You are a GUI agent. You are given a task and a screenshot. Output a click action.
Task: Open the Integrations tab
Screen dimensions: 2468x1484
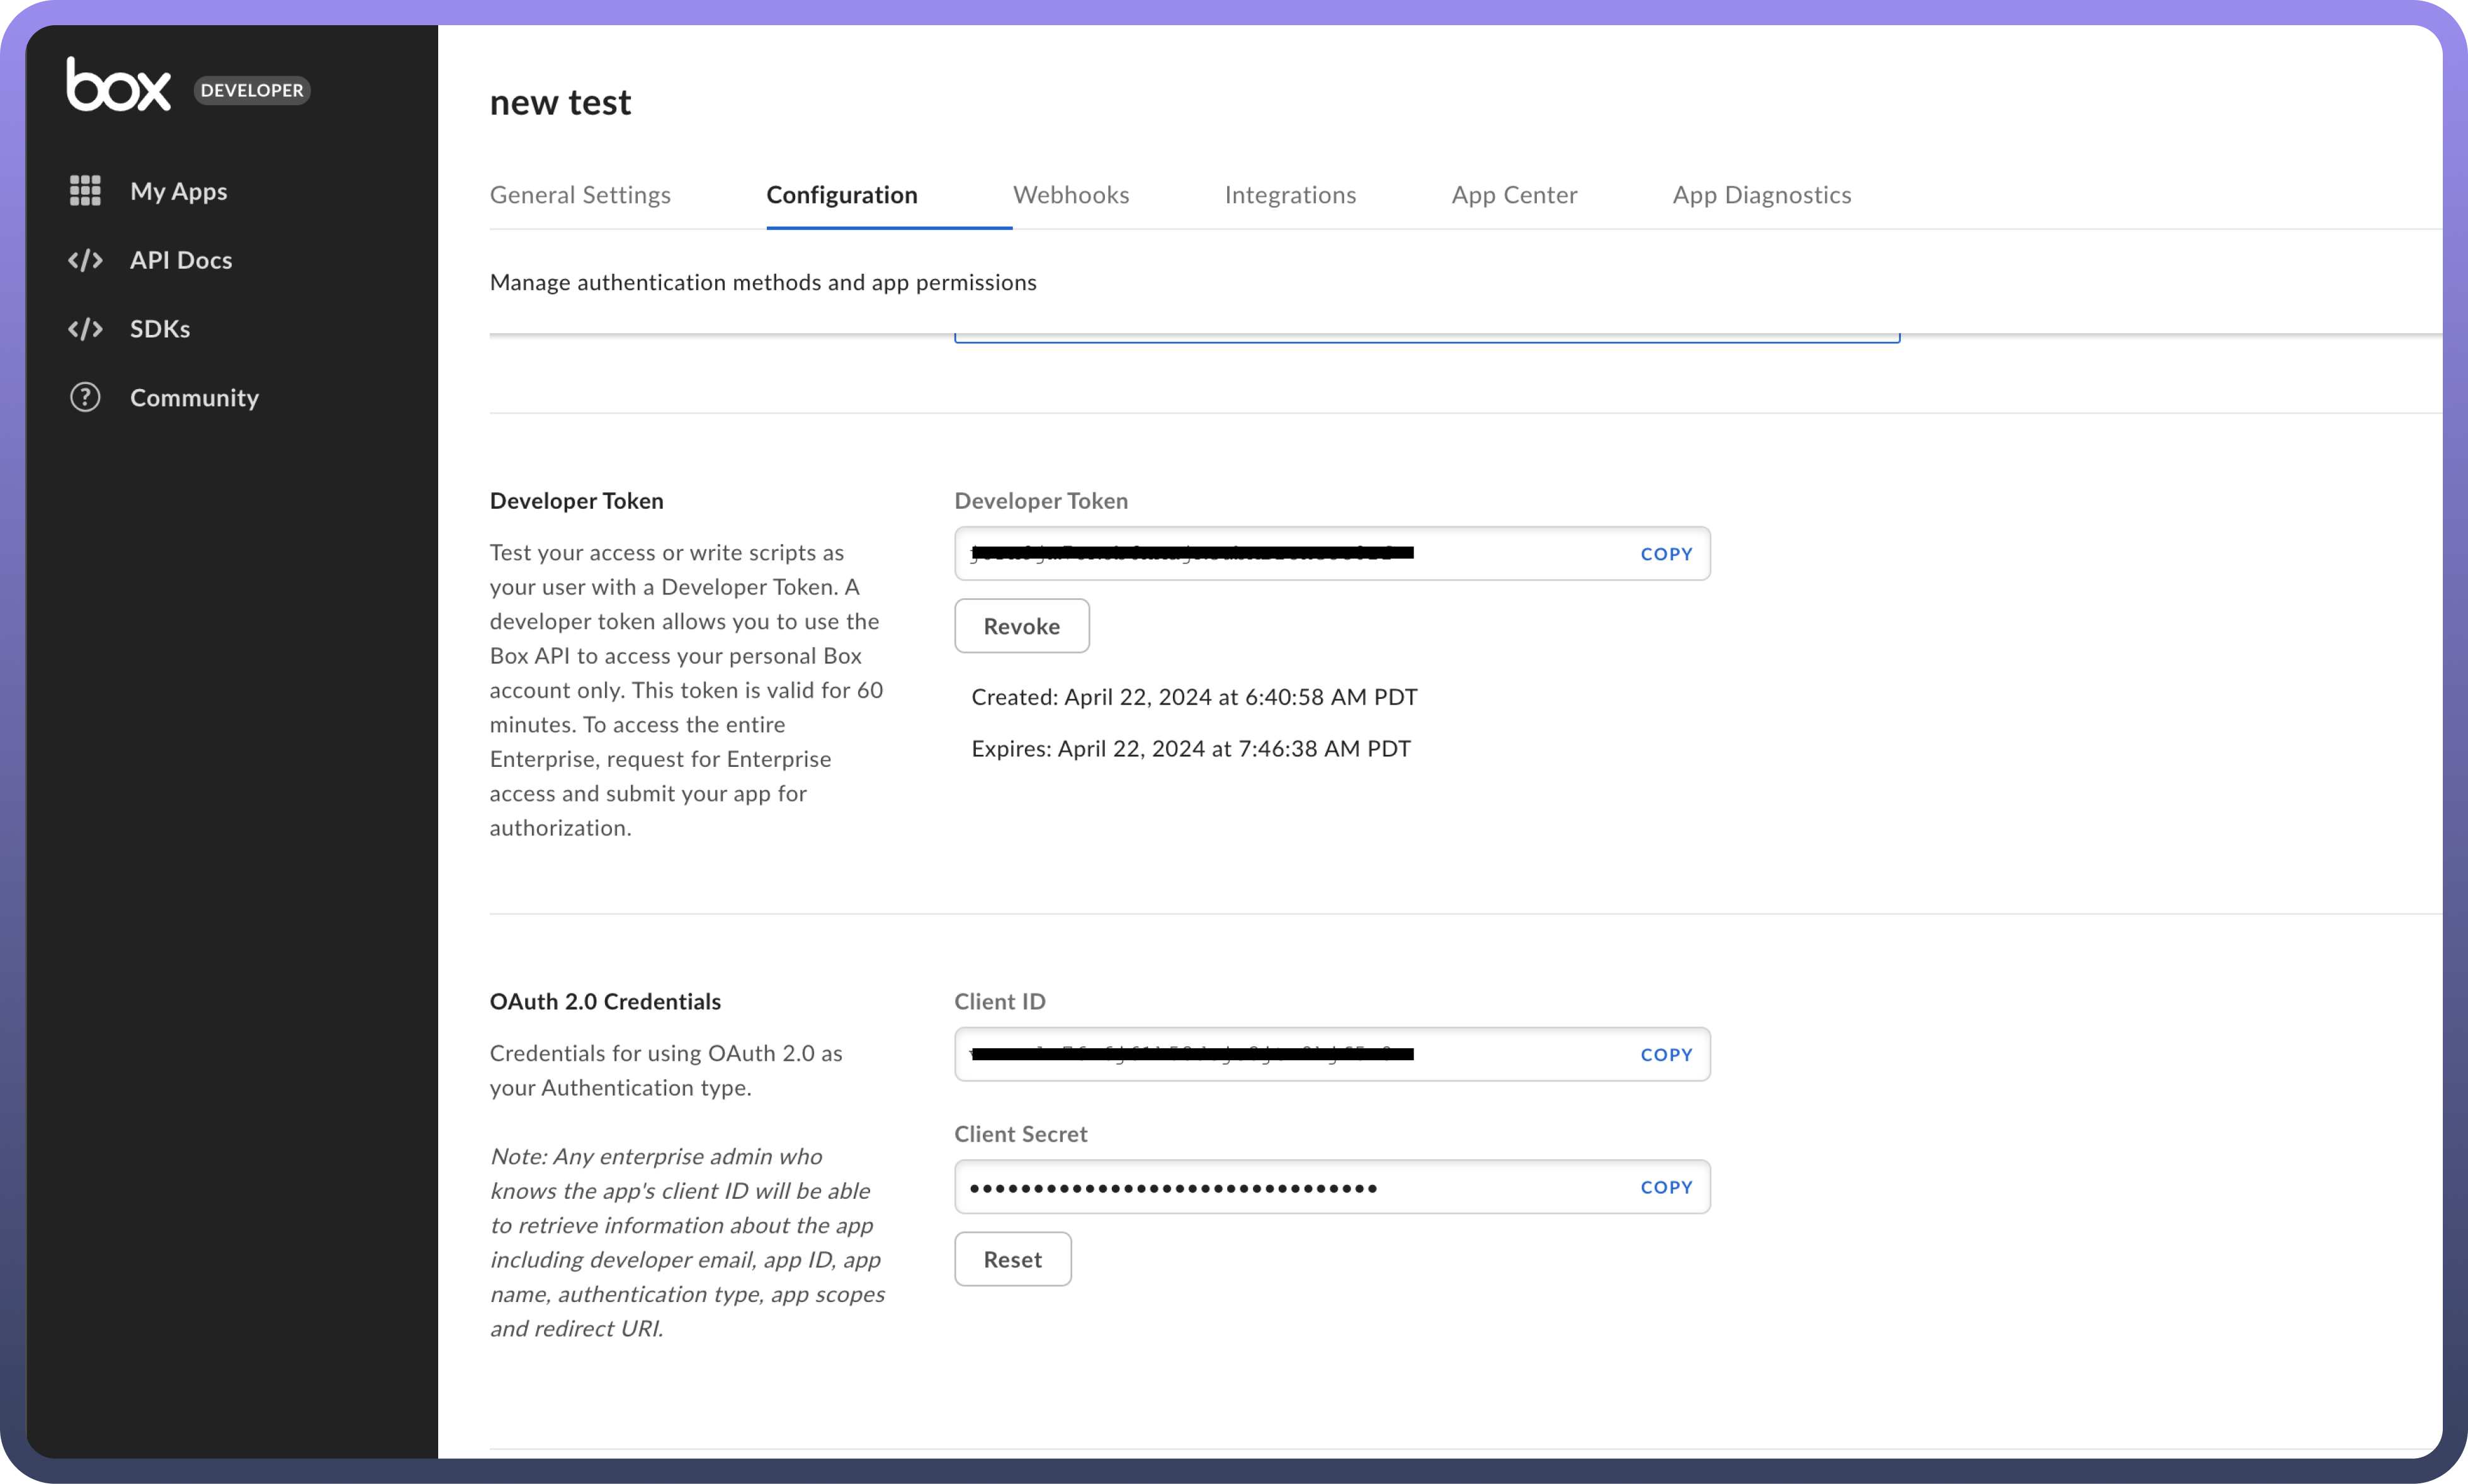pos(1289,195)
